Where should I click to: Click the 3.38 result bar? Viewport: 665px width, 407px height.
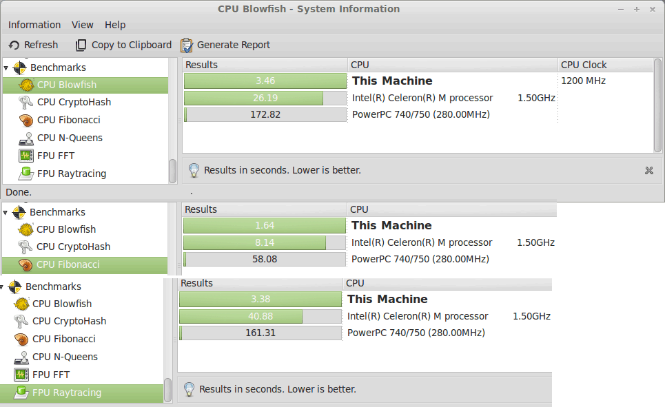[x=260, y=300]
